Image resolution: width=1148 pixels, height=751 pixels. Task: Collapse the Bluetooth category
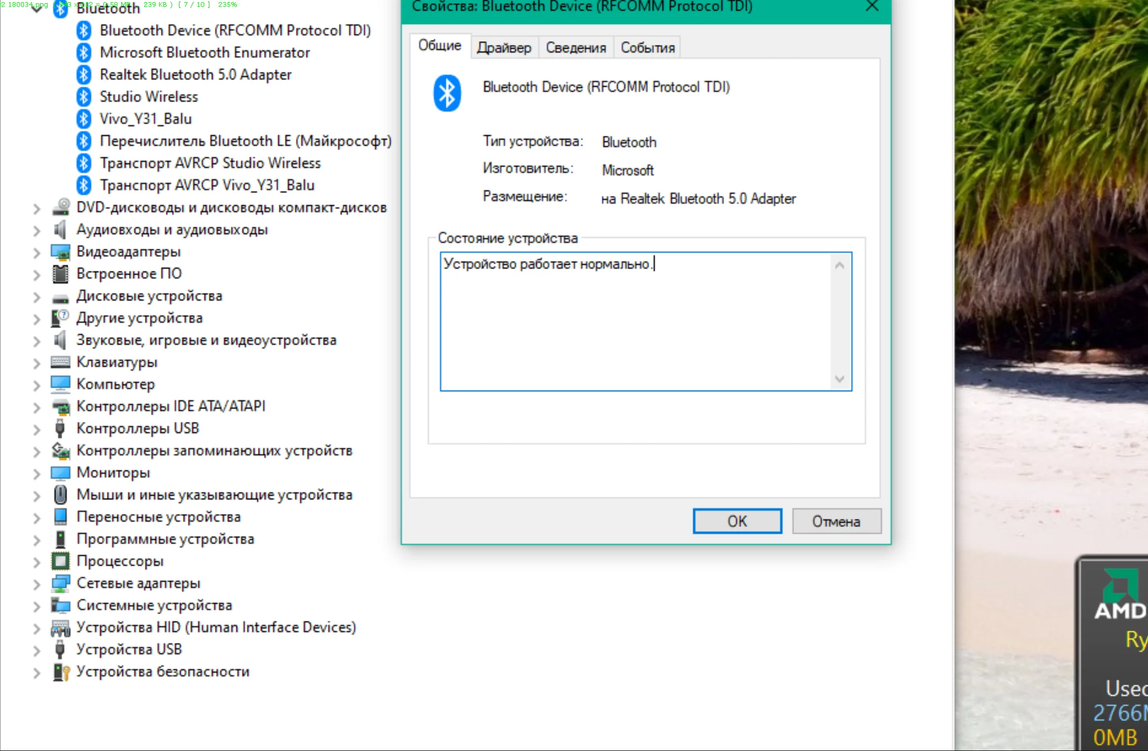point(37,8)
